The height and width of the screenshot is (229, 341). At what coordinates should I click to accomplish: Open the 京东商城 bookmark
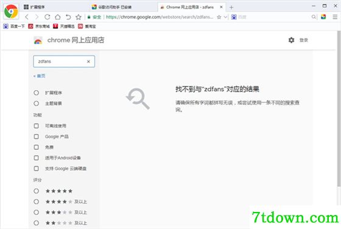point(39,26)
